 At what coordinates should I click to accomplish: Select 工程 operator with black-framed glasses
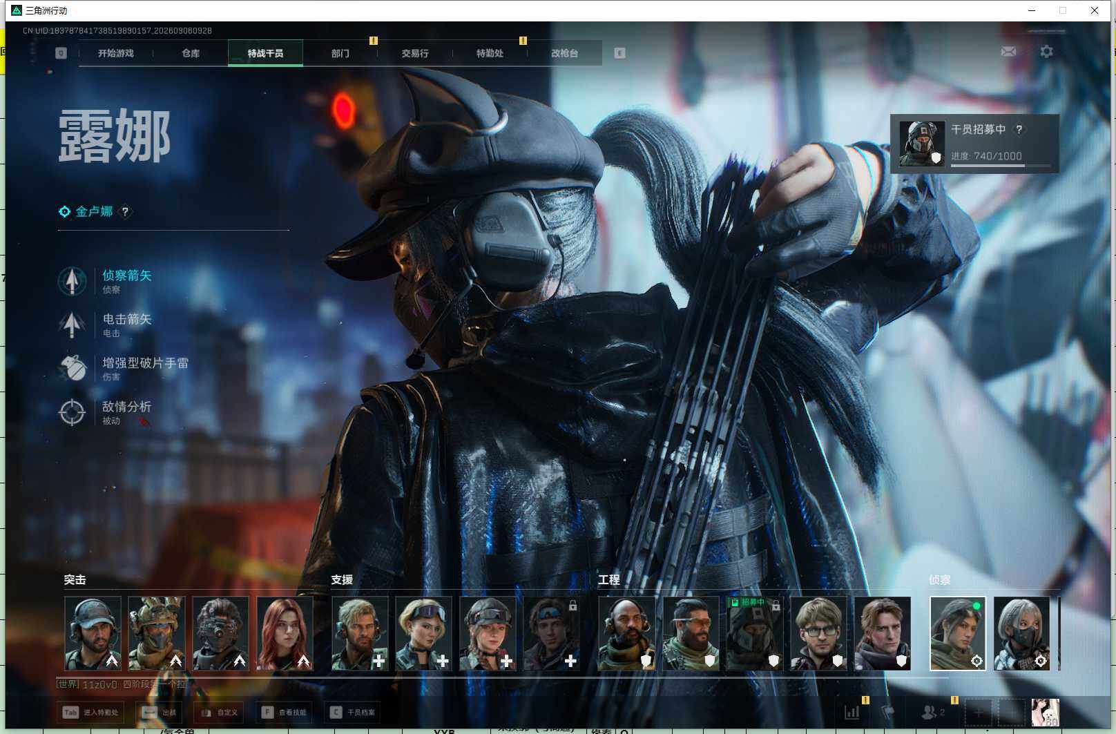click(x=819, y=633)
